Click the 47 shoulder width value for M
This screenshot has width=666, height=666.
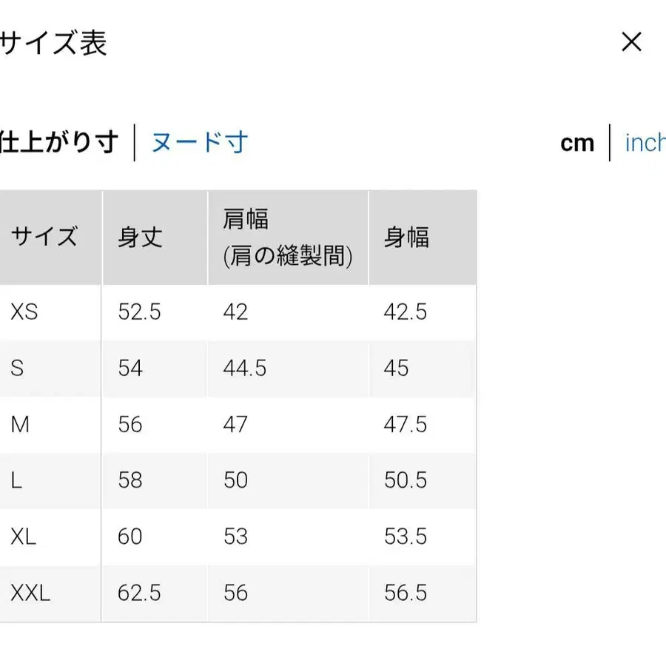pyautogui.click(x=235, y=425)
